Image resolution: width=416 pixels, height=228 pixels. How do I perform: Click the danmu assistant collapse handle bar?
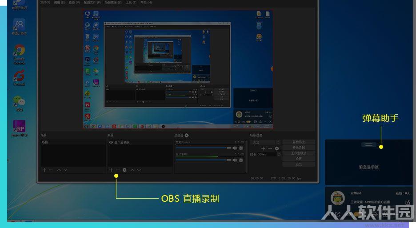click(369, 144)
